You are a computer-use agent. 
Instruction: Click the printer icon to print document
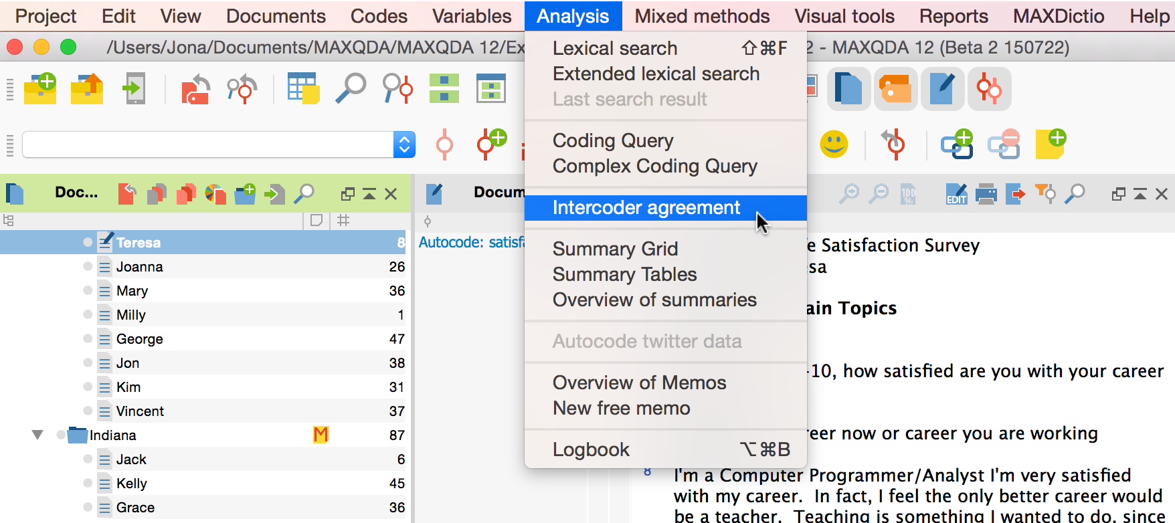986,194
